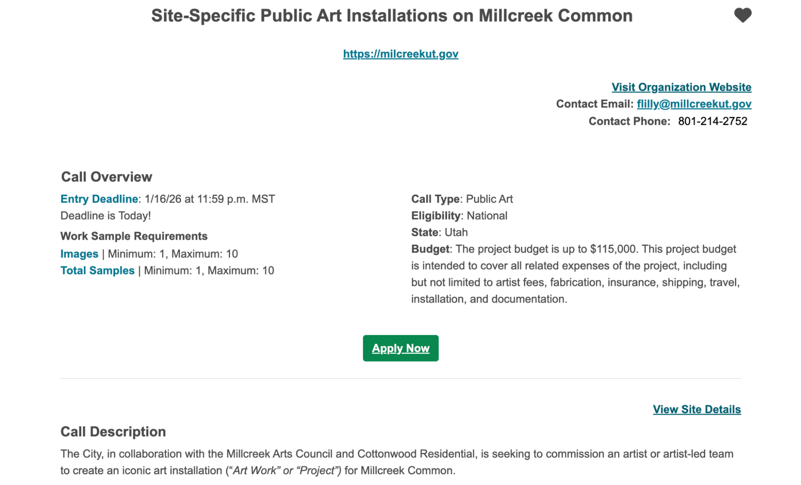The image size is (801, 485).
Task: Click the Eligibility National line
Action: click(459, 216)
